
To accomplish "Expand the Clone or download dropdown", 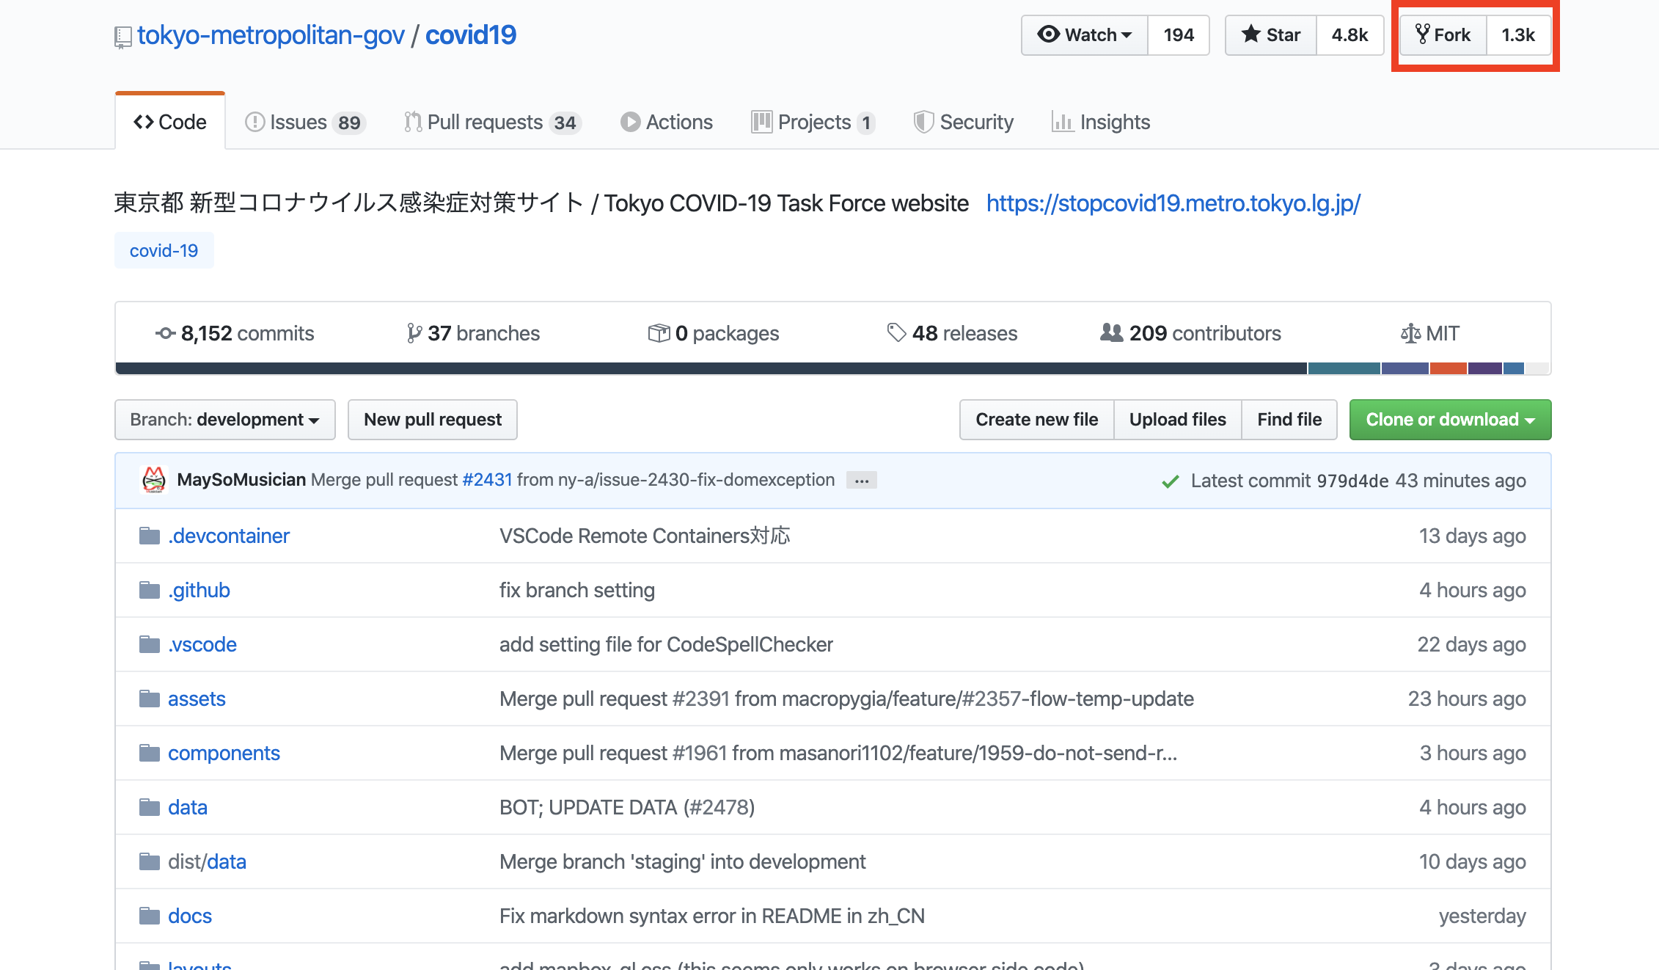I will pyautogui.click(x=1451, y=420).
